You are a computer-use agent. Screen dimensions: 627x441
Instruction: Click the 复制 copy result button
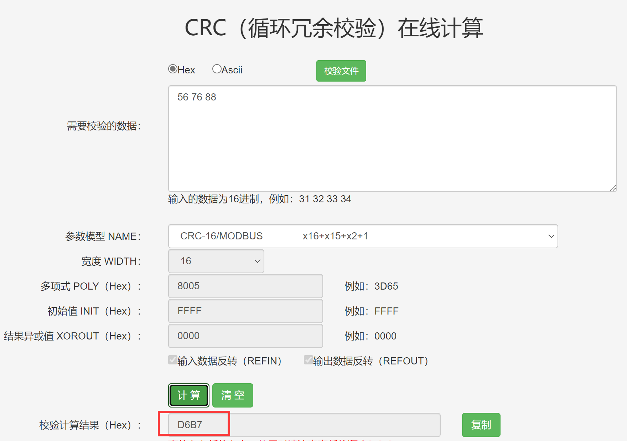[x=481, y=425]
